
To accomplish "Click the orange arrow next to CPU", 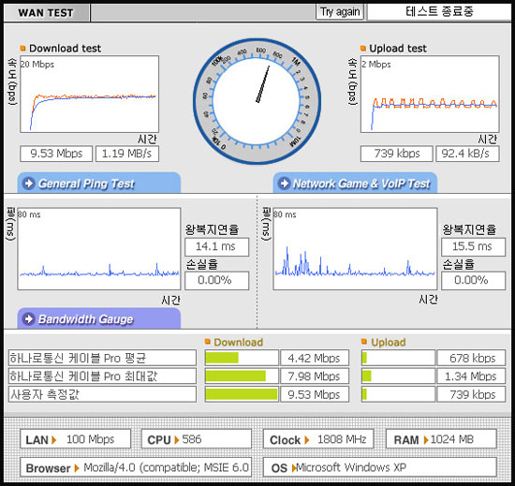I will tap(177, 440).
